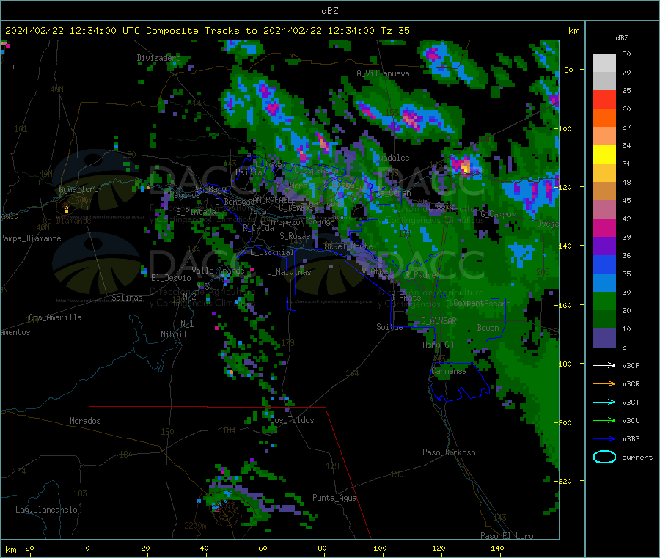Click the 0 km horizontal axis tick label

point(87,548)
